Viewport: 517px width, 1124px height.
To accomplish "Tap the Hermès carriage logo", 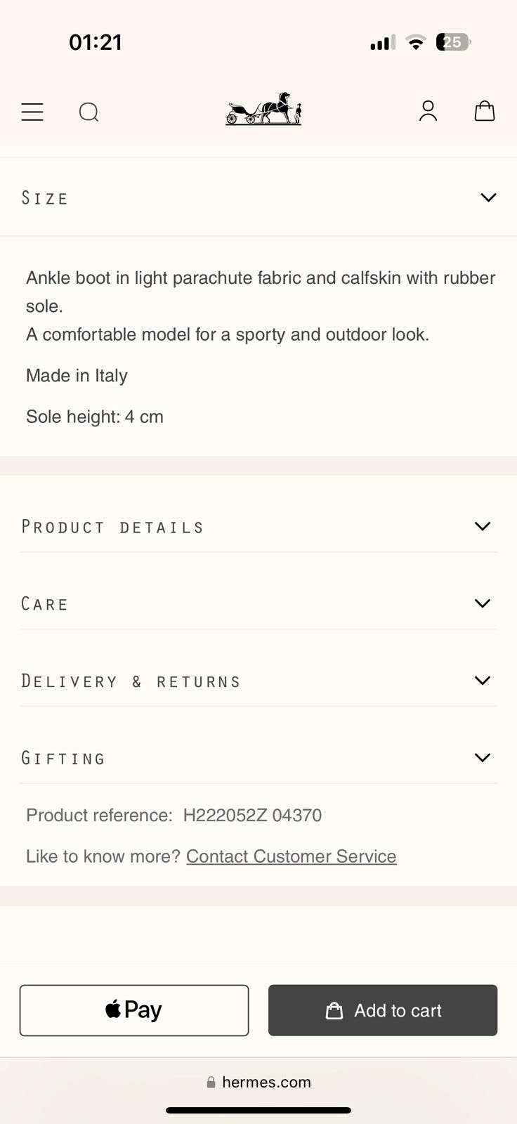I will (263, 109).
